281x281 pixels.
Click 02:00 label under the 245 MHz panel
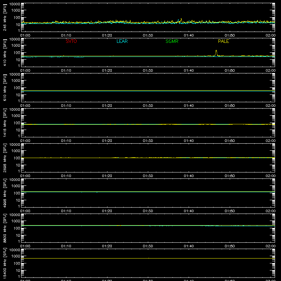[x=270, y=35]
